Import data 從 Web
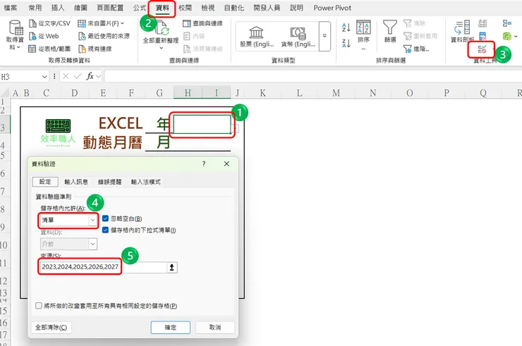The width and height of the screenshot is (522, 346). pyautogui.click(x=44, y=36)
